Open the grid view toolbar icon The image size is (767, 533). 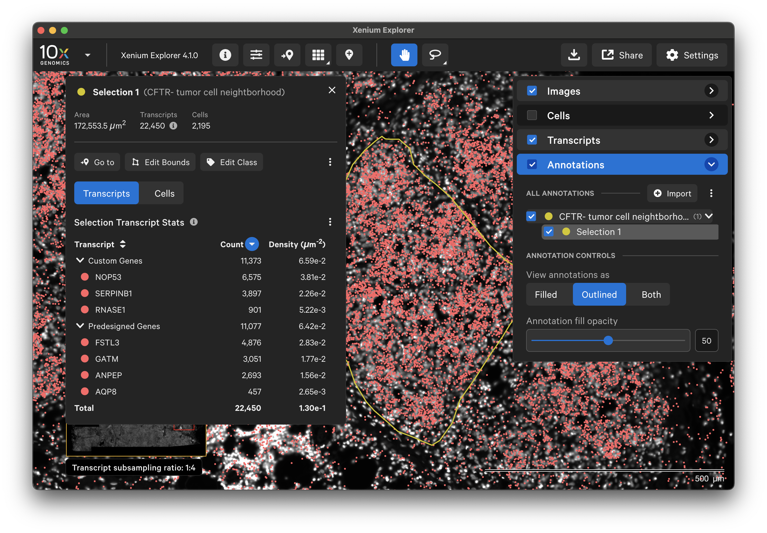318,55
